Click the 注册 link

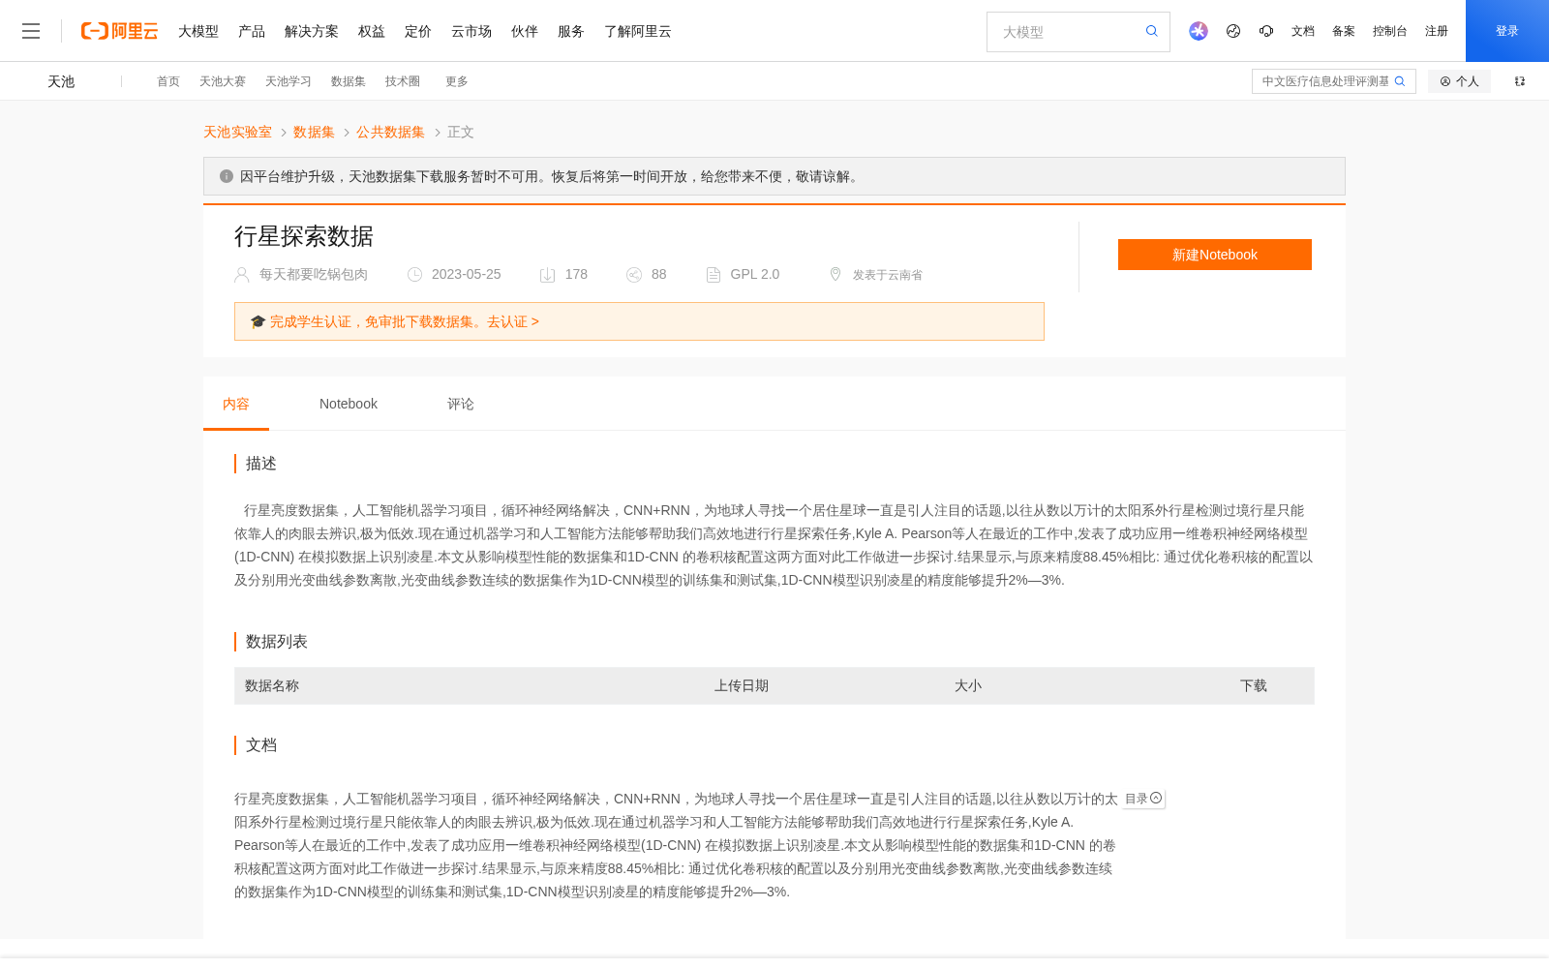[1437, 31]
